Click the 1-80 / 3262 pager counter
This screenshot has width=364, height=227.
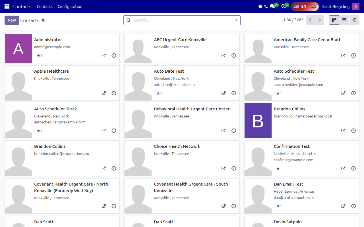pos(293,20)
